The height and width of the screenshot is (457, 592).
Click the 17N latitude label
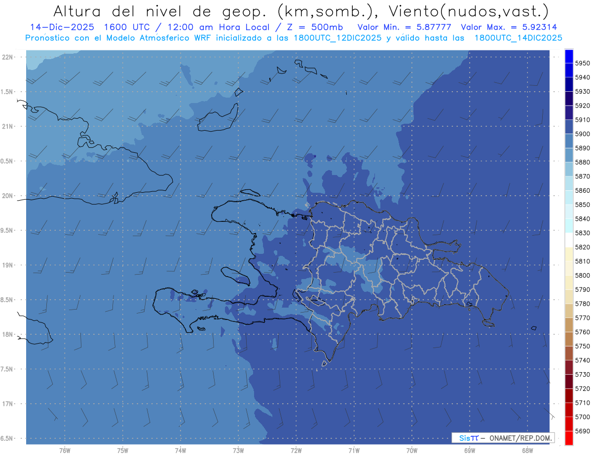(8, 404)
